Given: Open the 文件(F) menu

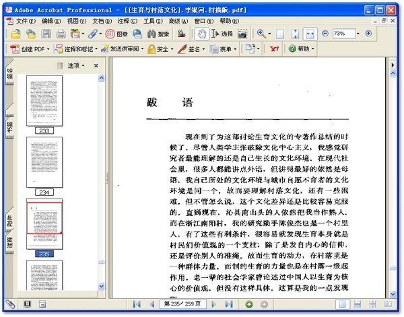Looking at the screenshot, I should tap(25, 21).
